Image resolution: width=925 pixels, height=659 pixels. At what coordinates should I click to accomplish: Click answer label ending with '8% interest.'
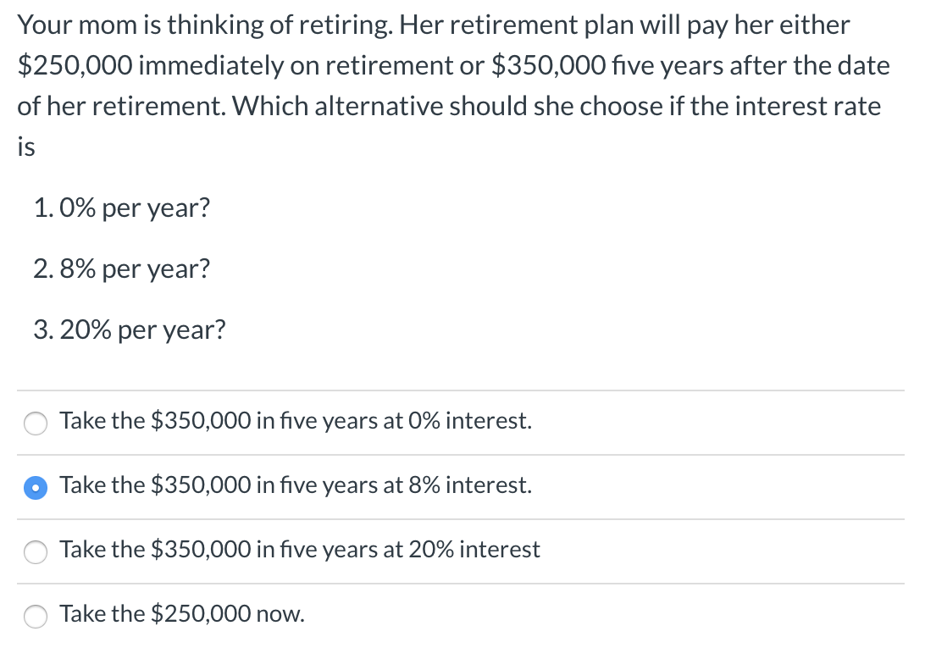pyautogui.click(x=296, y=485)
